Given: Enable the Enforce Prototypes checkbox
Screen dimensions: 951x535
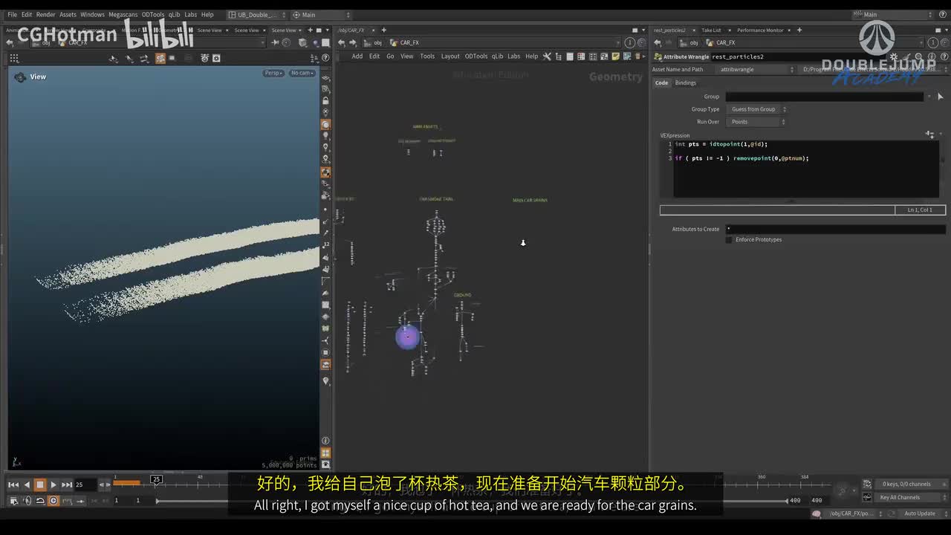Looking at the screenshot, I should point(729,239).
